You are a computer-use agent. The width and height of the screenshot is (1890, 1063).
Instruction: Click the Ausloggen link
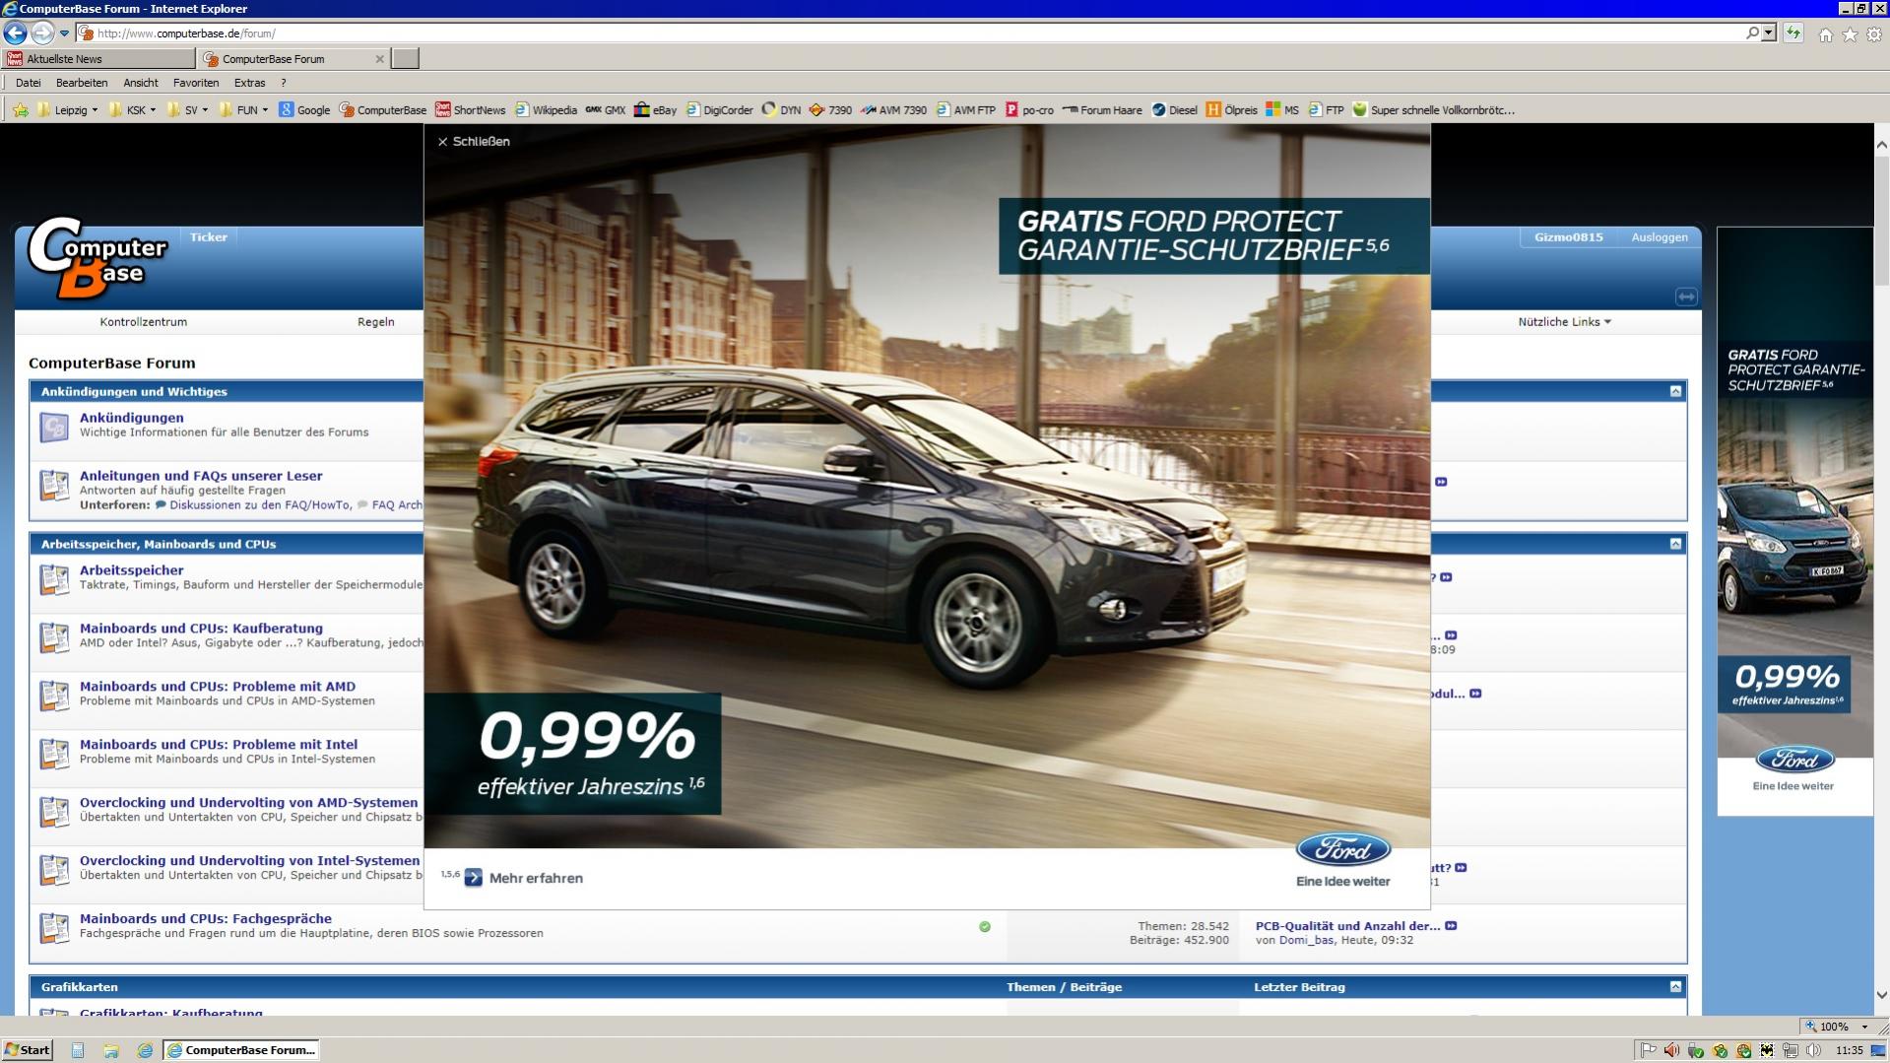[1659, 237]
